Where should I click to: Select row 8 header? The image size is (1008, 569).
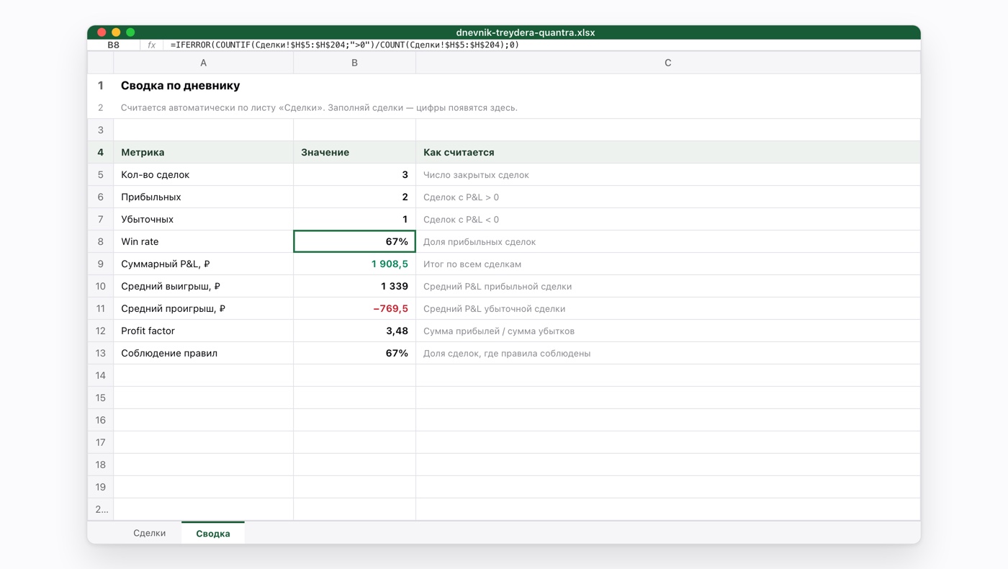101,241
